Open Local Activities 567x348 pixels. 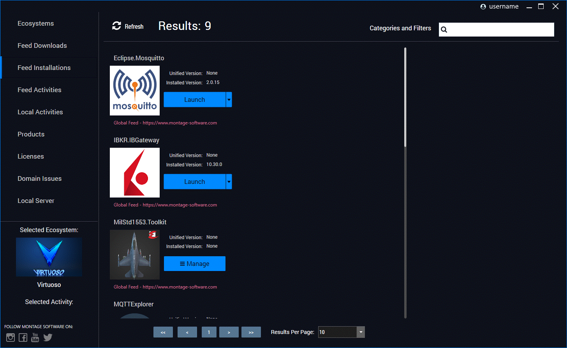40,112
